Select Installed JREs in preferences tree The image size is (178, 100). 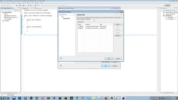[66, 19]
